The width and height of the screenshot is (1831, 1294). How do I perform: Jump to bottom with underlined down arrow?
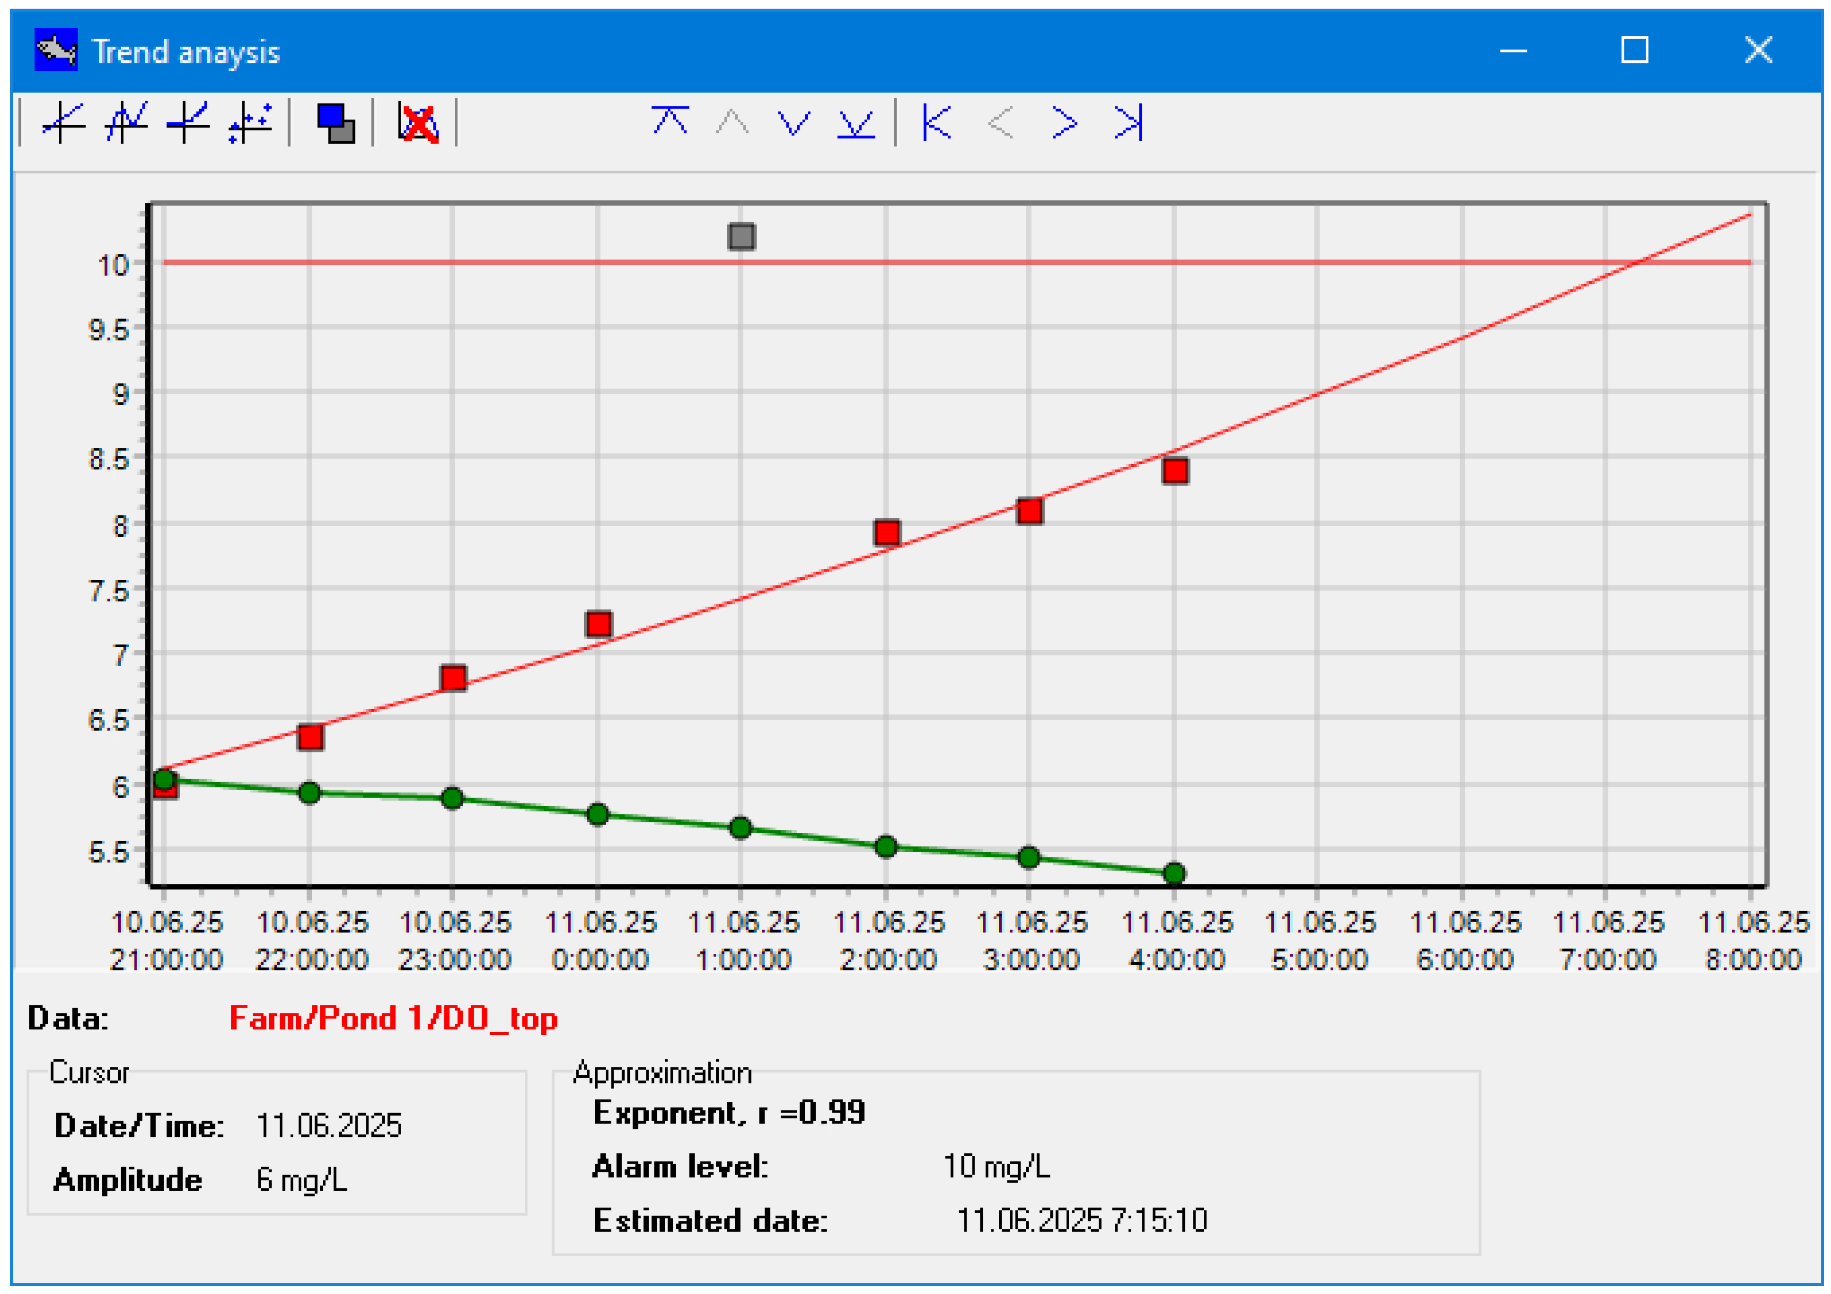click(856, 124)
